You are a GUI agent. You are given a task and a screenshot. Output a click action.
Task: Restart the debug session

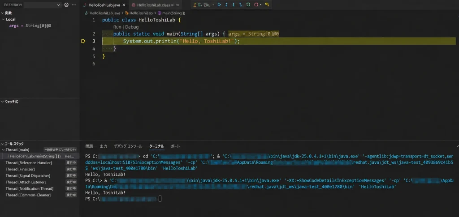(x=248, y=4)
